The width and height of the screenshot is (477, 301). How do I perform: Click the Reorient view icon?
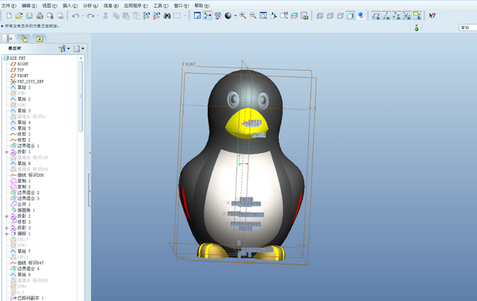point(273,15)
